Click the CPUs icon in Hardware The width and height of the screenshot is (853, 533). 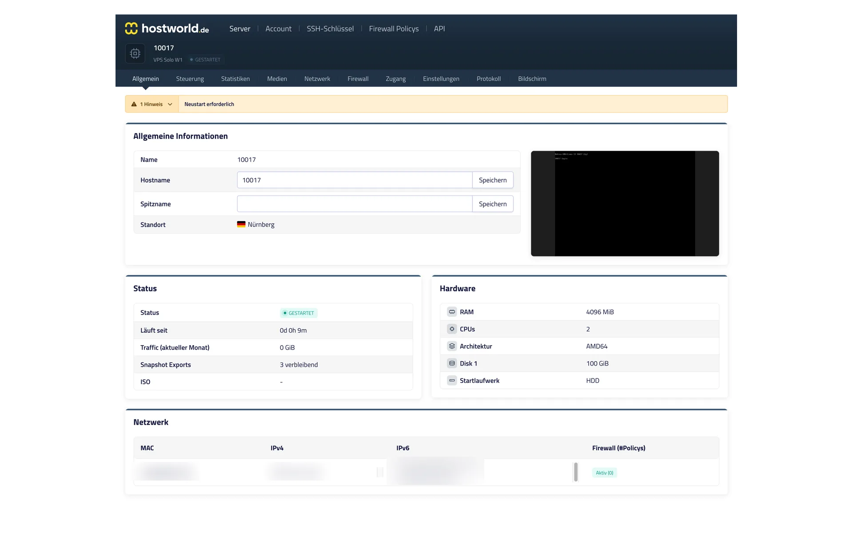pyautogui.click(x=452, y=329)
